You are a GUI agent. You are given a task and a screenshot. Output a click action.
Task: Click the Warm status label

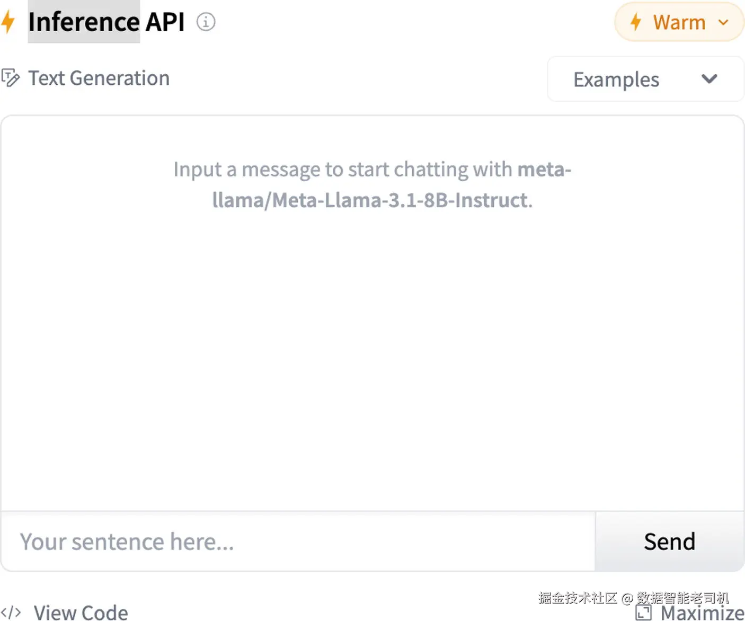pyautogui.click(x=679, y=22)
